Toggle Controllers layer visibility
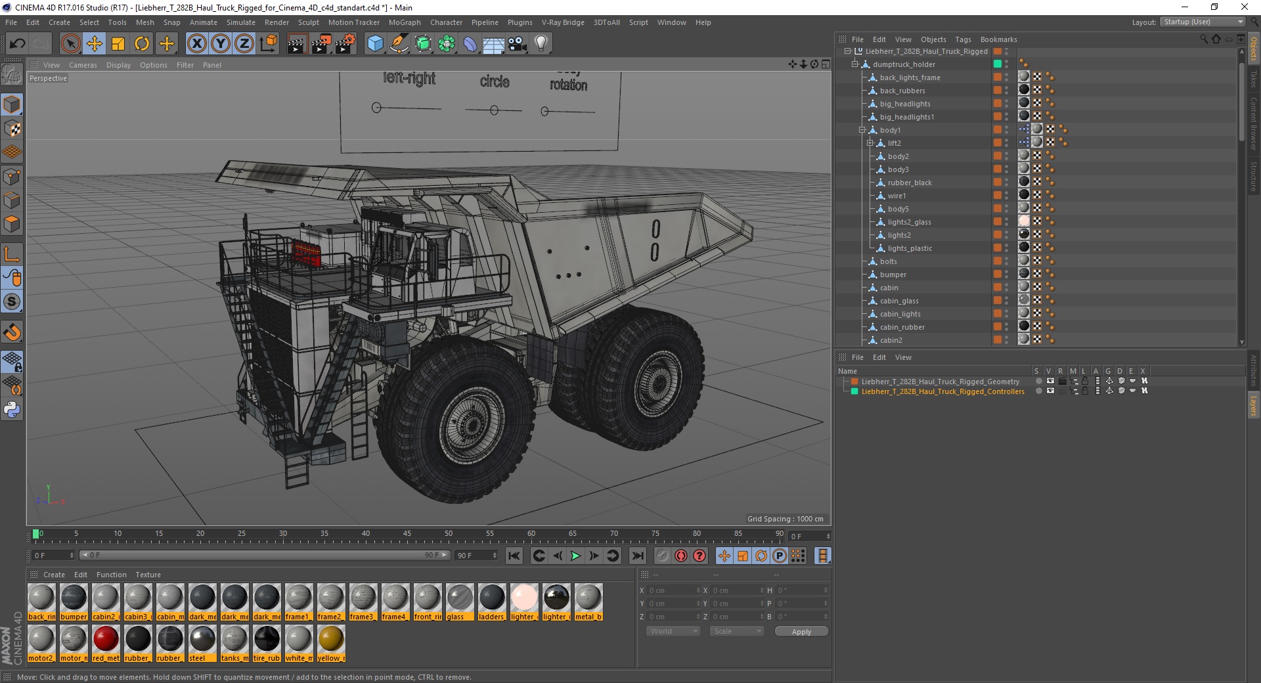The width and height of the screenshot is (1261, 683). 1050,391
